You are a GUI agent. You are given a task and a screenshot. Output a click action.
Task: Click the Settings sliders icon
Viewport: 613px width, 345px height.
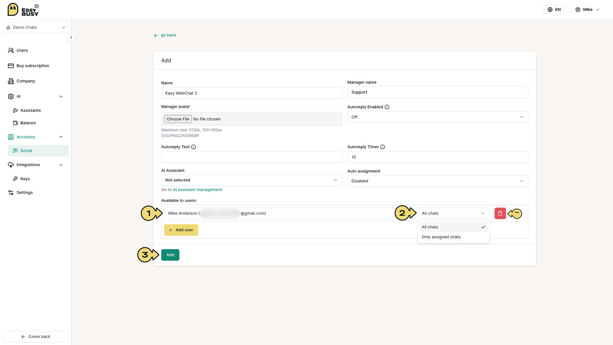(x=11, y=193)
